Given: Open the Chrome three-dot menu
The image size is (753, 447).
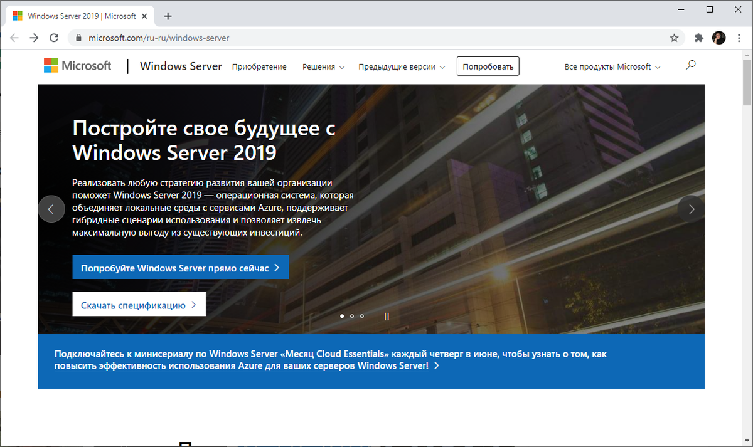Looking at the screenshot, I should coord(739,38).
